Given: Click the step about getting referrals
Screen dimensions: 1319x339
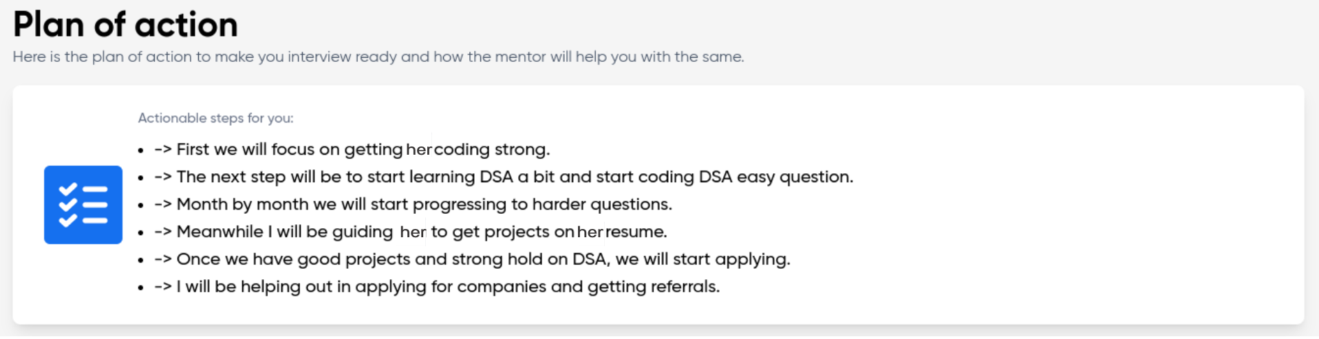Looking at the screenshot, I should [x=437, y=287].
